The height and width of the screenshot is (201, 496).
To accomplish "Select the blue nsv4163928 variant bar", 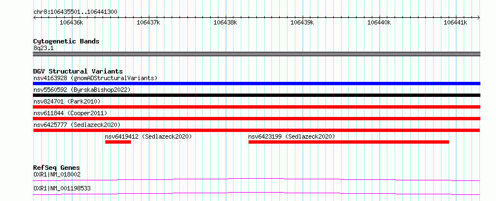I will point(256,84).
